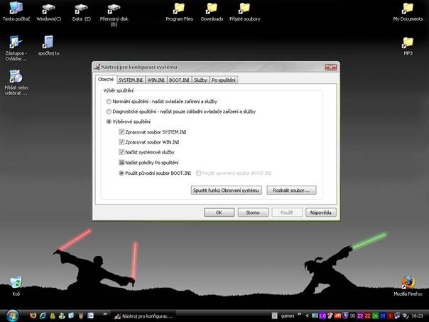The height and width of the screenshot is (322, 429).
Task: Toggle Načíst položky Po spuštění checkbox
Action: coord(121,163)
